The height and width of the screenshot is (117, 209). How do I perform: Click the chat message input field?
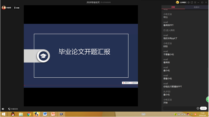pos(179,108)
